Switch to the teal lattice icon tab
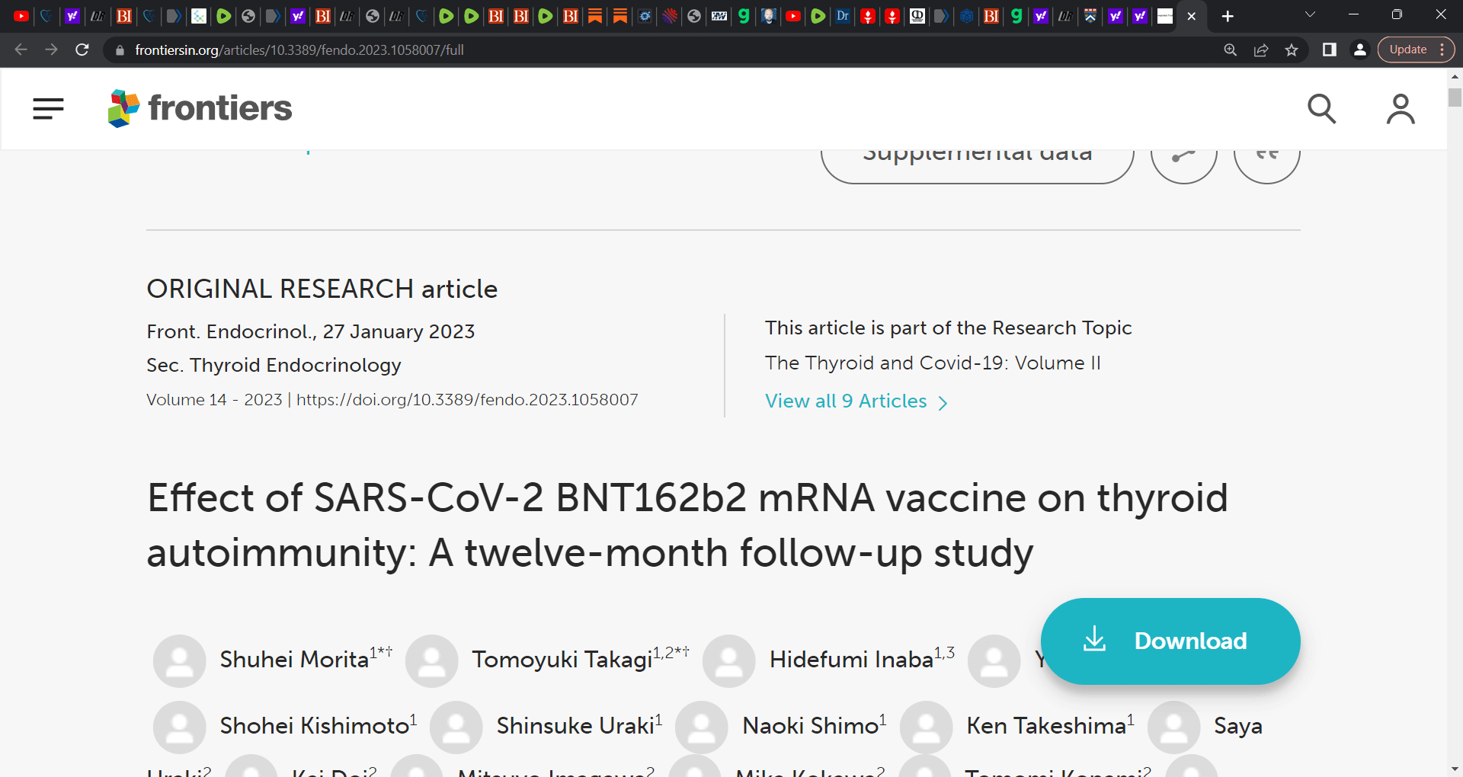This screenshot has width=1463, height=777. pos(199,16)
